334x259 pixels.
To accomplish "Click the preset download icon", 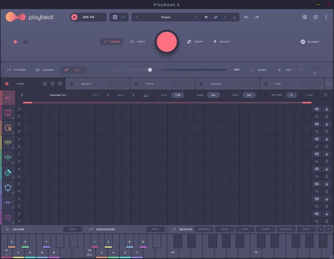I will click(234, 17).
